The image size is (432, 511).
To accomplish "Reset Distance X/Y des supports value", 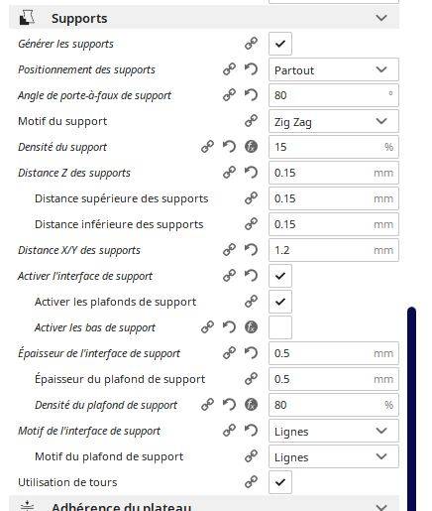I will click(x=251, y=250).
